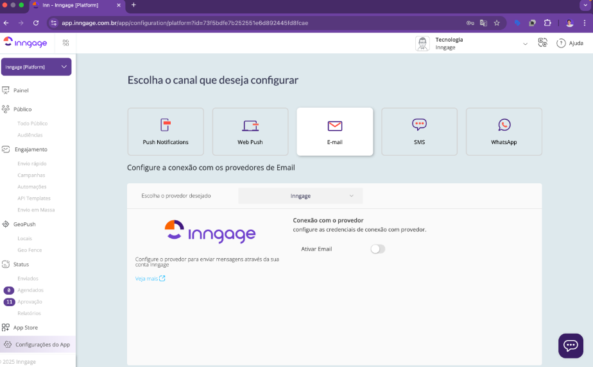Open Automações in the sidebar
The height and width of the screenshot is (367, 593).
[x=32, y=186]
